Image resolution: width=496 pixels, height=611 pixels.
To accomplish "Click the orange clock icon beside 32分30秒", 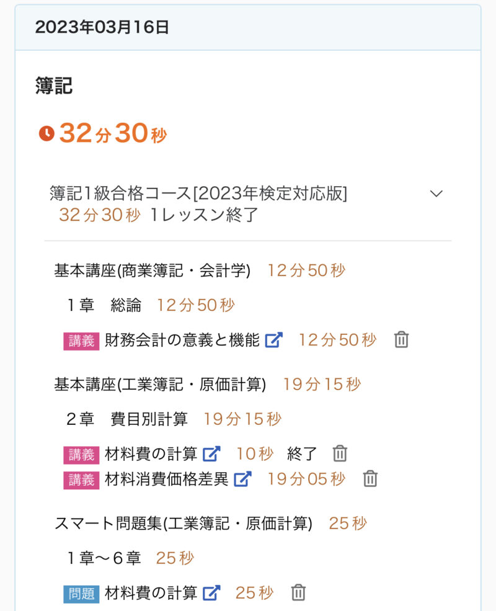I will (46, 133).
